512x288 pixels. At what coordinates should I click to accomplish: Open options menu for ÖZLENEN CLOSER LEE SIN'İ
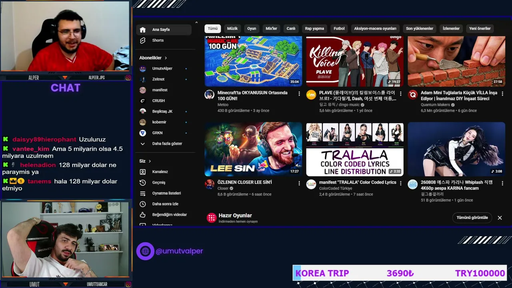point(299,183)
